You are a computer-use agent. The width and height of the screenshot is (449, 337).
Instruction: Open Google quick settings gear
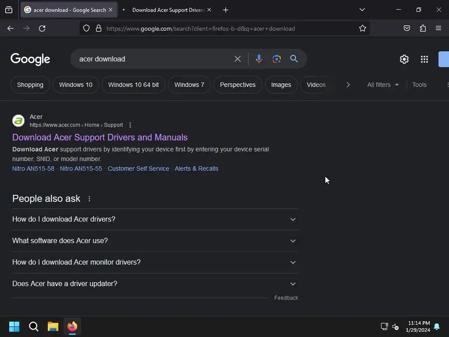(x=404, y=59)
